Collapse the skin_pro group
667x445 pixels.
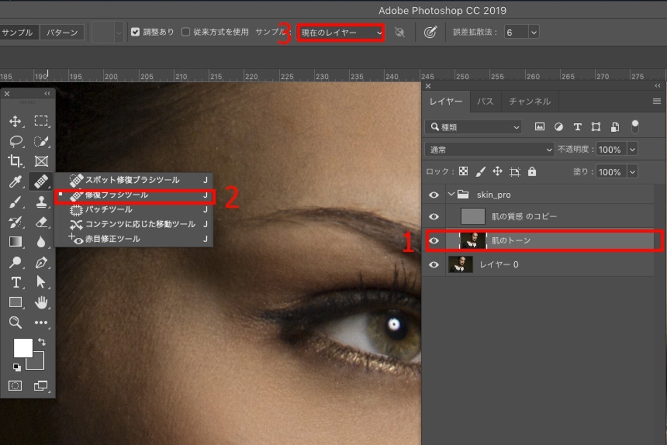pos(450,194)
